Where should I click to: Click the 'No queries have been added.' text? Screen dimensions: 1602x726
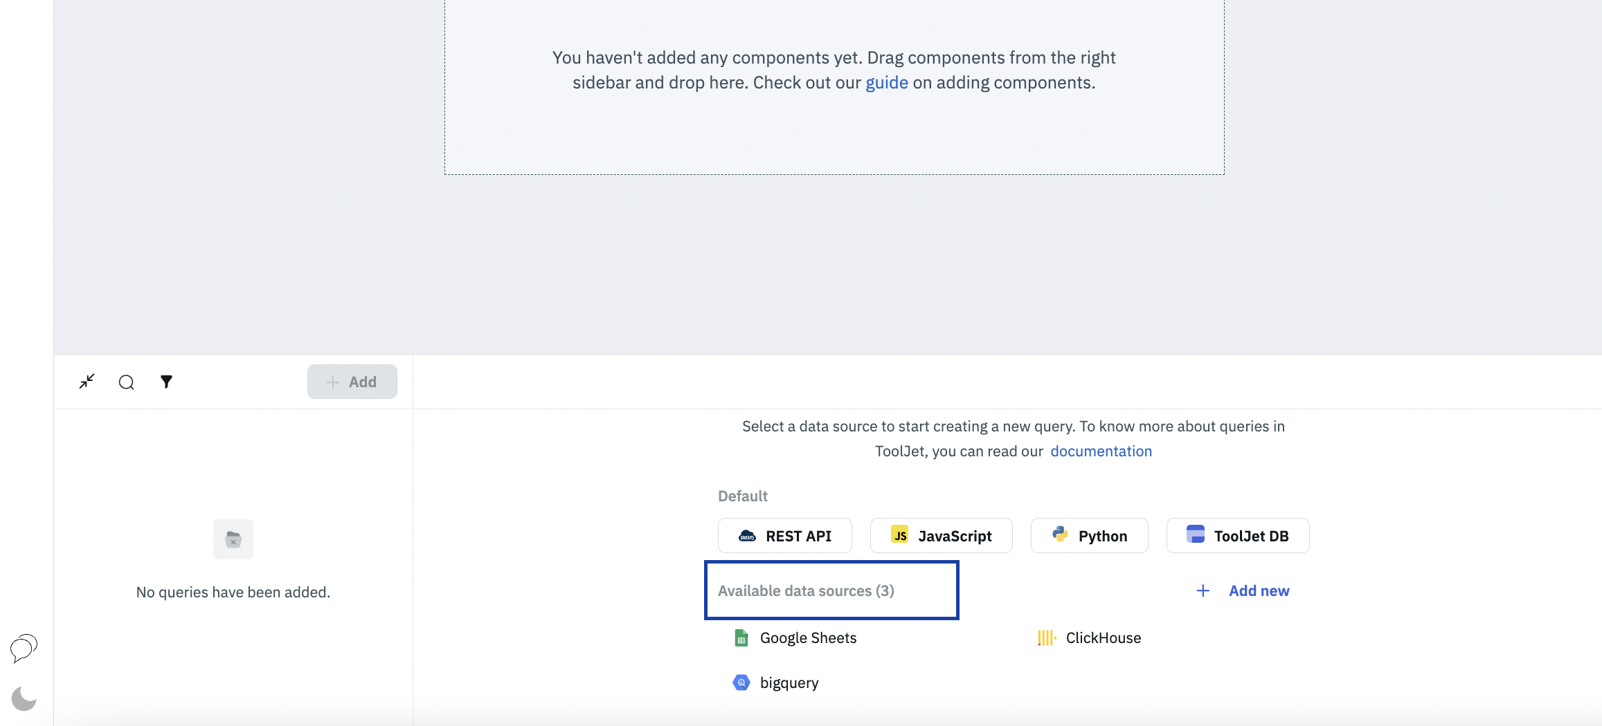(233, 593)
